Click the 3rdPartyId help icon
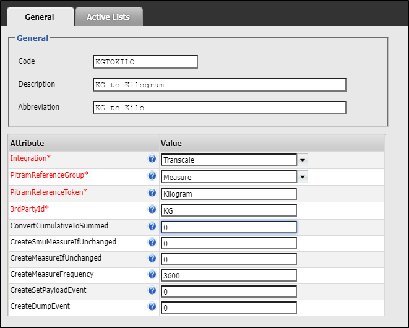Image resolution: width=409 pixels, height=328 pixels. coord(152,210)
